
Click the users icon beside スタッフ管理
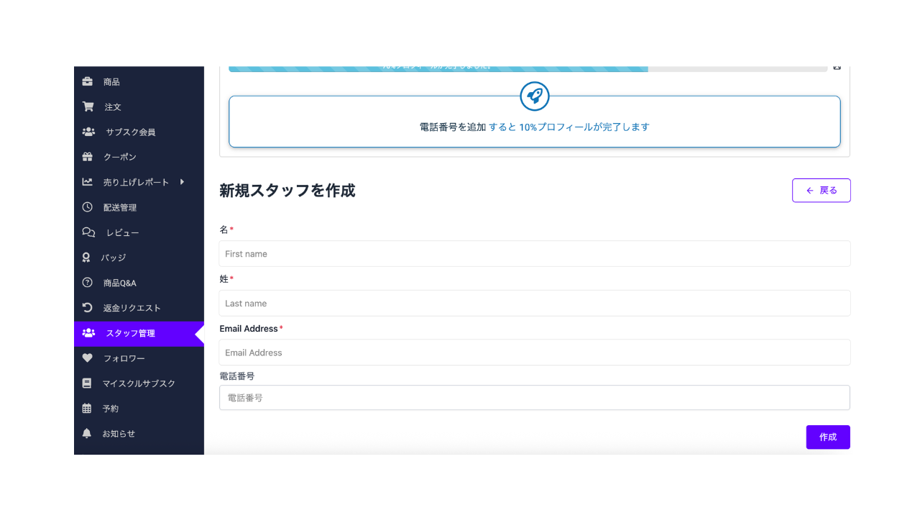click(88, 333)
